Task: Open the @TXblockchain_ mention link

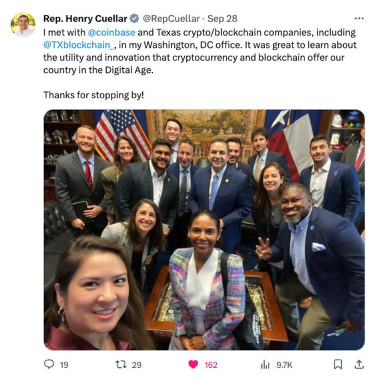Action: click(x=78, y=45)
